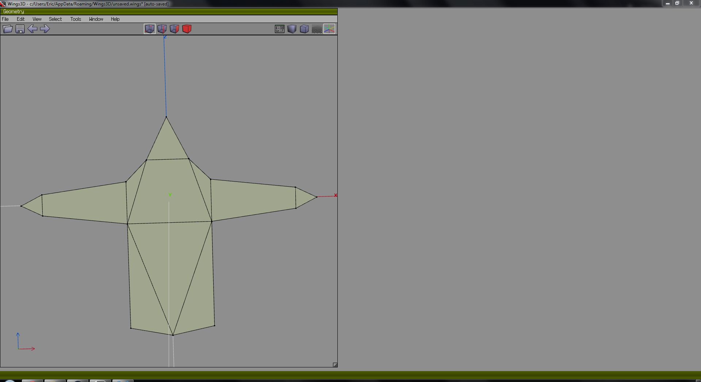Toggle orthographic/perspective view cube icon
Screen dimensions: 701x382
(304, 29)
